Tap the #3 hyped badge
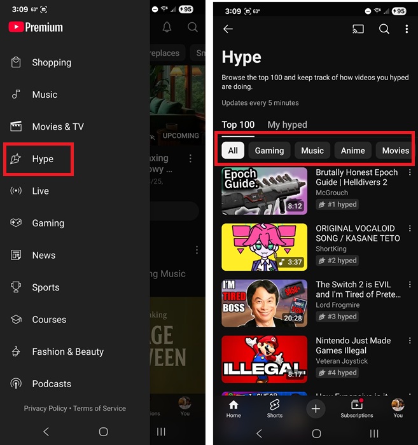Viewport: 418px width, 445px height. [337, 317]
